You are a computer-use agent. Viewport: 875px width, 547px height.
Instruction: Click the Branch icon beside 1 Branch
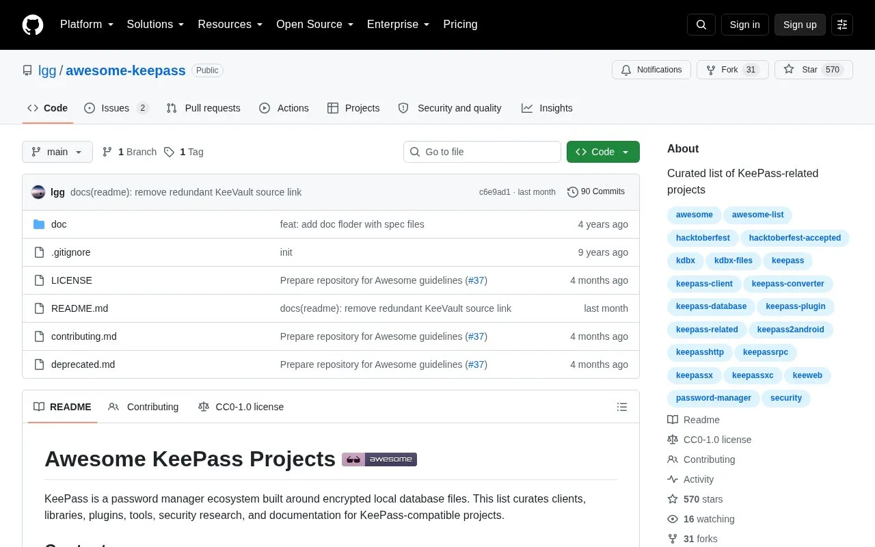[x=107, y=152]
